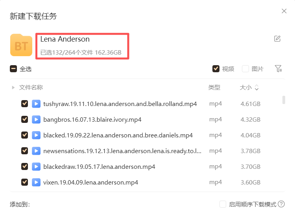Enable the 图片 filter checkbox

coord(245,69)
